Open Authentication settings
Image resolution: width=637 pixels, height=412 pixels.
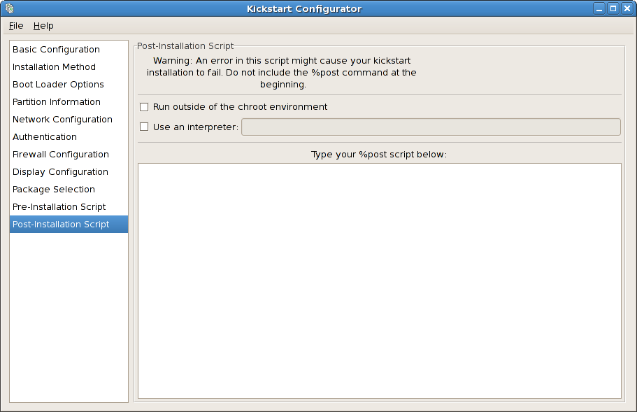pos(44,136)
